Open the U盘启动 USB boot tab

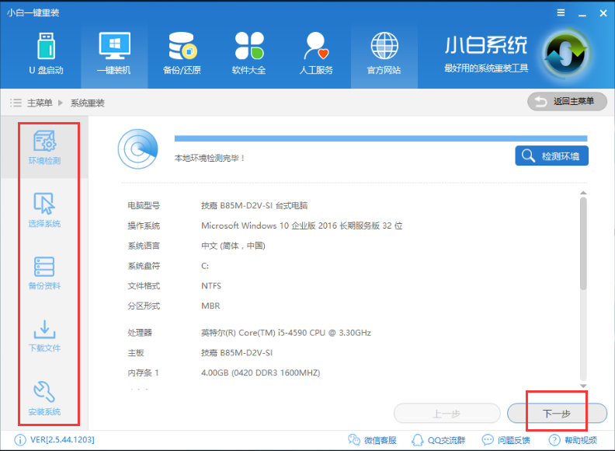pyautogui.click(x=46, y=53)
